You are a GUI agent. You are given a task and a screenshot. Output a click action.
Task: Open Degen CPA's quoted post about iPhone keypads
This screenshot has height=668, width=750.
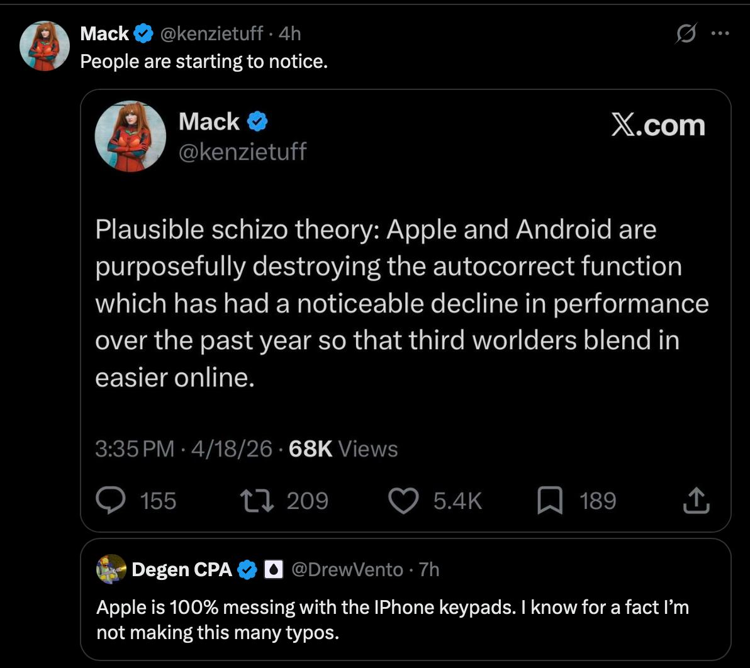tap(406, 599)
